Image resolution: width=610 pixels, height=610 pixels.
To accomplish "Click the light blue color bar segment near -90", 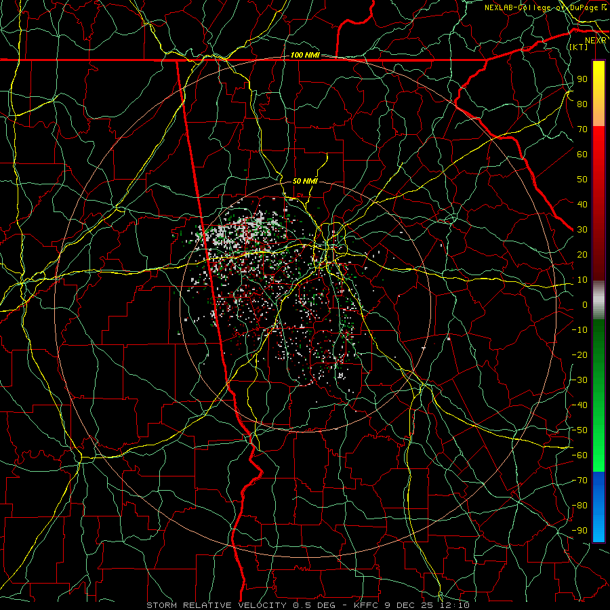I will 598,529.
